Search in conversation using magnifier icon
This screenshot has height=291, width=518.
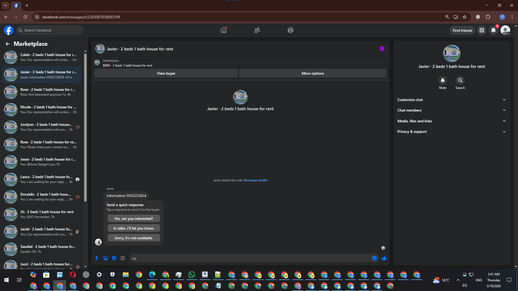click(x=460, y=80)
